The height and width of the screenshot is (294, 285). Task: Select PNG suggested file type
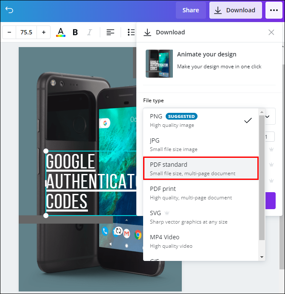click(201, 120)
